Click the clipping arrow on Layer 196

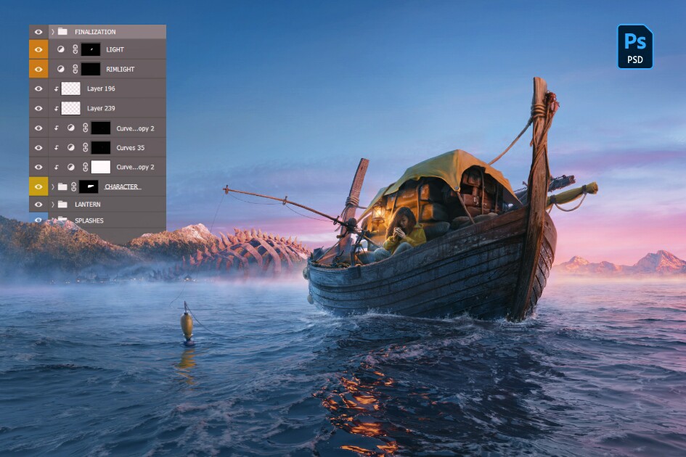[x=56, y=88]
